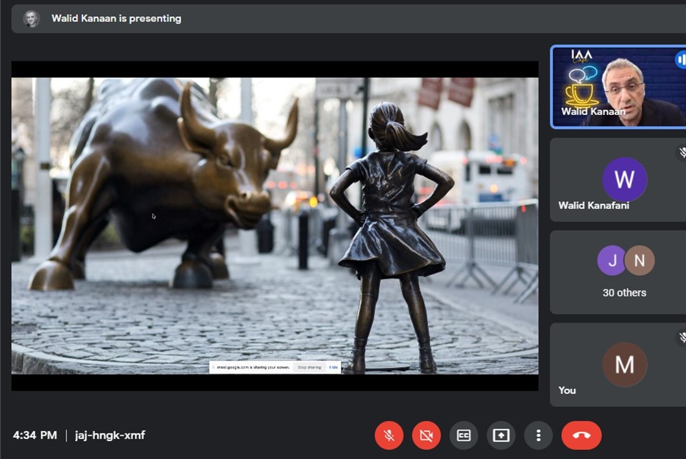The image size is (686, 459).
Task: Click the M avatar in your tile
Action: click(624, 364)
